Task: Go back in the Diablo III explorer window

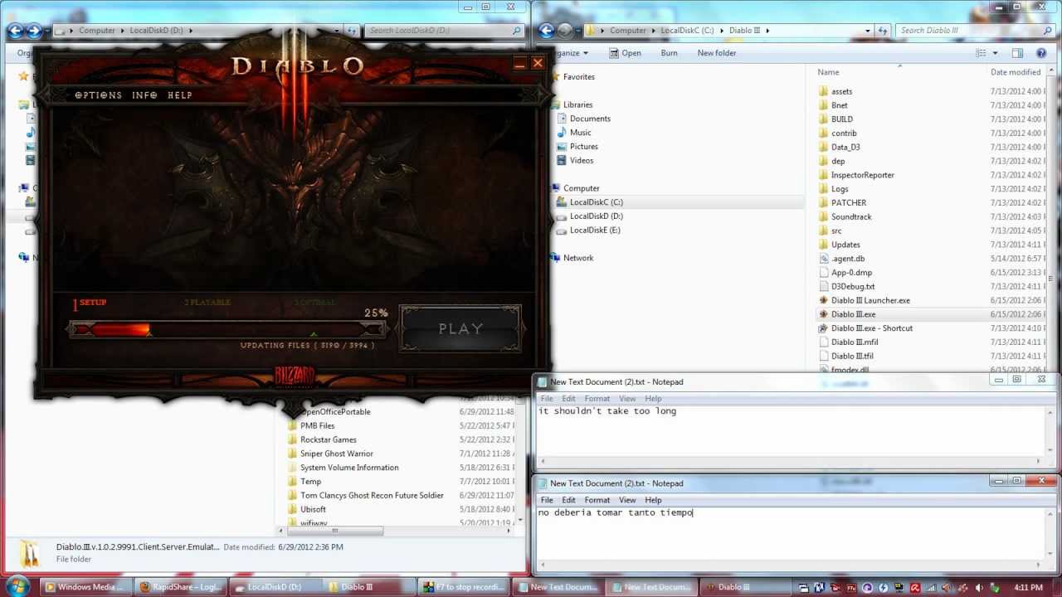Action: (x=546, y=31)
